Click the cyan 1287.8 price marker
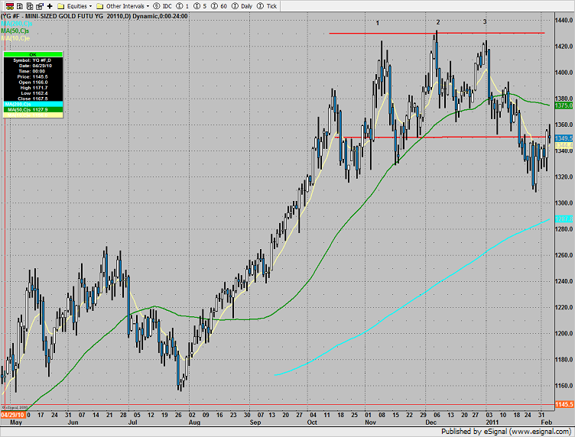Screen dimensions: 575x437 564,219
